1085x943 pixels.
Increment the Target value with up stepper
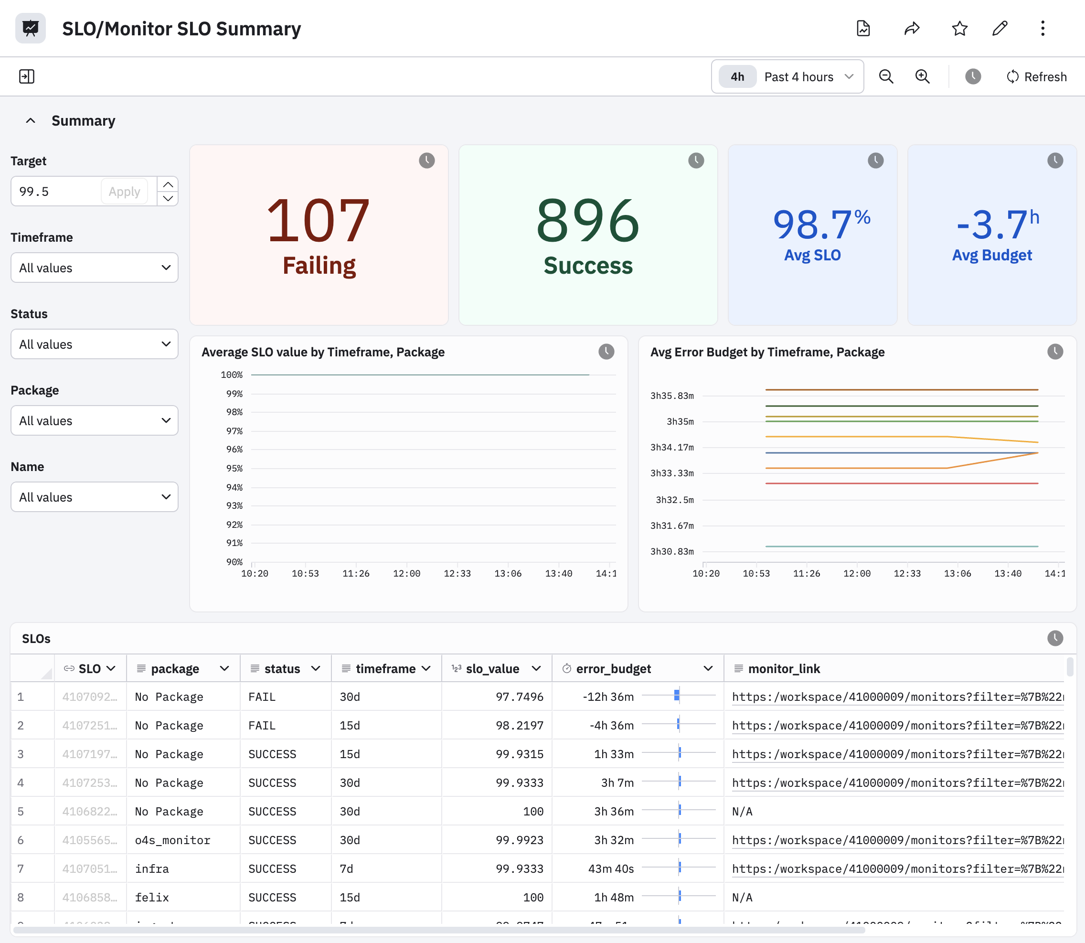coord(168,185)
